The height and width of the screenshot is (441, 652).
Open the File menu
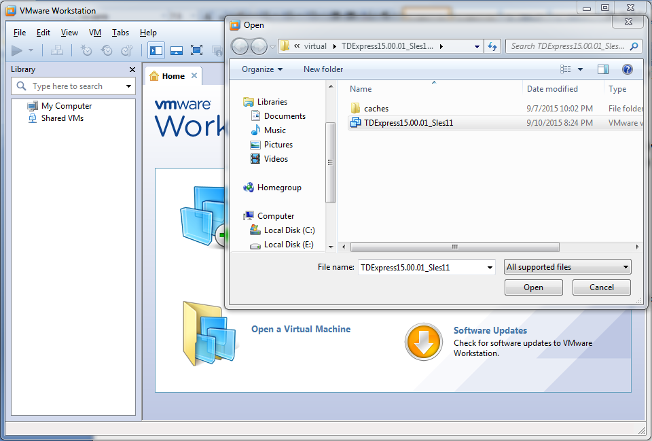[20, 33]
